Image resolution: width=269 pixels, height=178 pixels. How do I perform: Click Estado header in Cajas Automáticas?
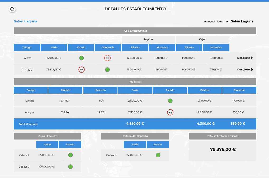(x=81, y=47)
